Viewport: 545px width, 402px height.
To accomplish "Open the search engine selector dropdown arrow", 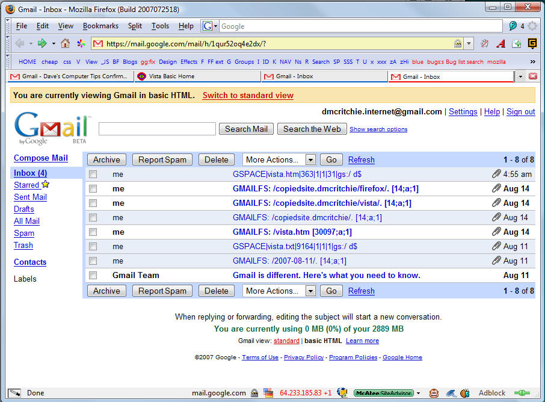I will [215, 26].
